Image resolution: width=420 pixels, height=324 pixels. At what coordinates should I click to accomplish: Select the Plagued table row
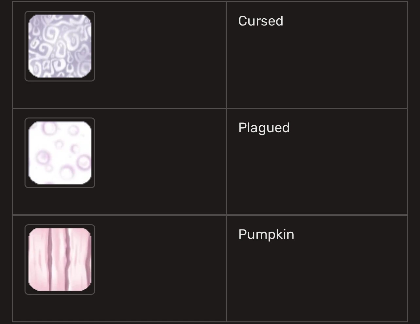click(210, 160)
